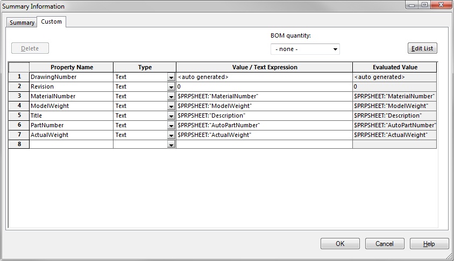Viewport: 454px width, 261px height.
Task: Expand Type dropdown for Revision row
Action: pyautogui.click(x=171, y=86)
